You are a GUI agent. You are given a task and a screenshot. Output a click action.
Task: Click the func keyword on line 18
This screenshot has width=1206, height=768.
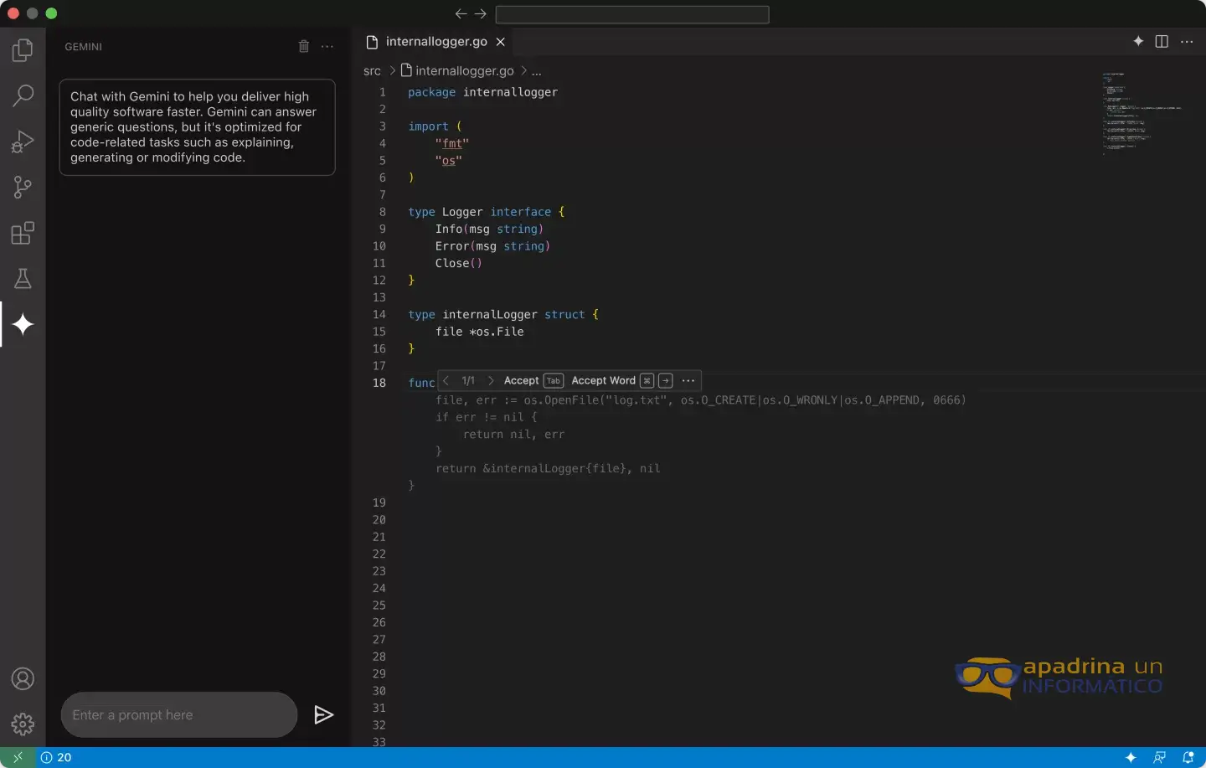pos(421,383)
